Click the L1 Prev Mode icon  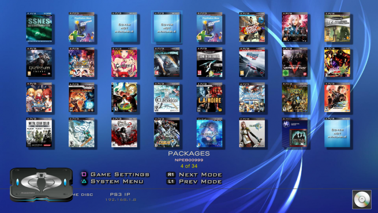[171, 181]
